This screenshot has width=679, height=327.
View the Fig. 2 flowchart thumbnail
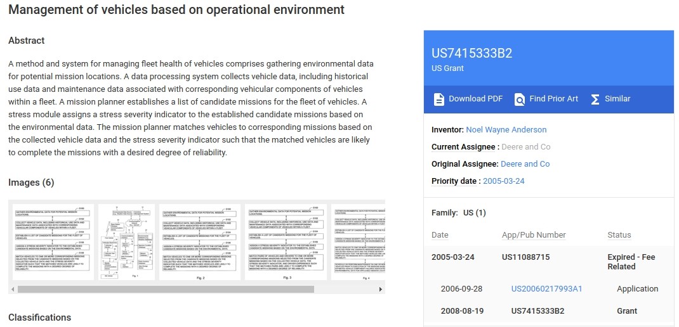tap(200, 241)
